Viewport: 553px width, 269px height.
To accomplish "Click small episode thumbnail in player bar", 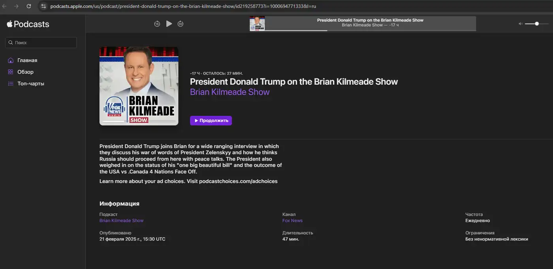I will (x=257, y=24).
